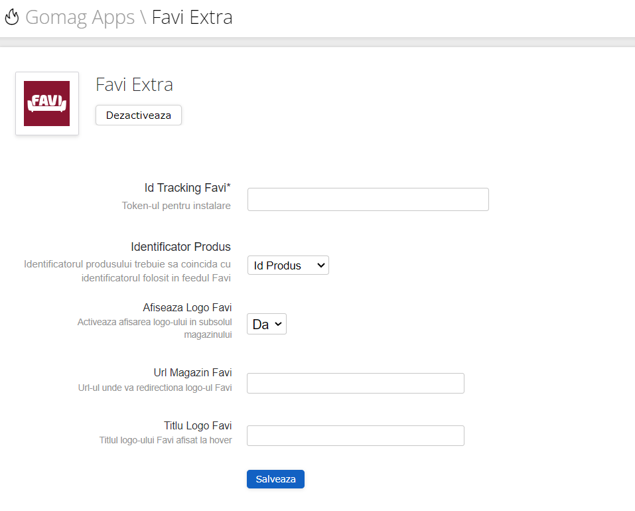Image resolution: width=635 pixels, height=511 pixels.
Task: Select the Url Magazin Favi text box
Action: click(x=355, y=383)
